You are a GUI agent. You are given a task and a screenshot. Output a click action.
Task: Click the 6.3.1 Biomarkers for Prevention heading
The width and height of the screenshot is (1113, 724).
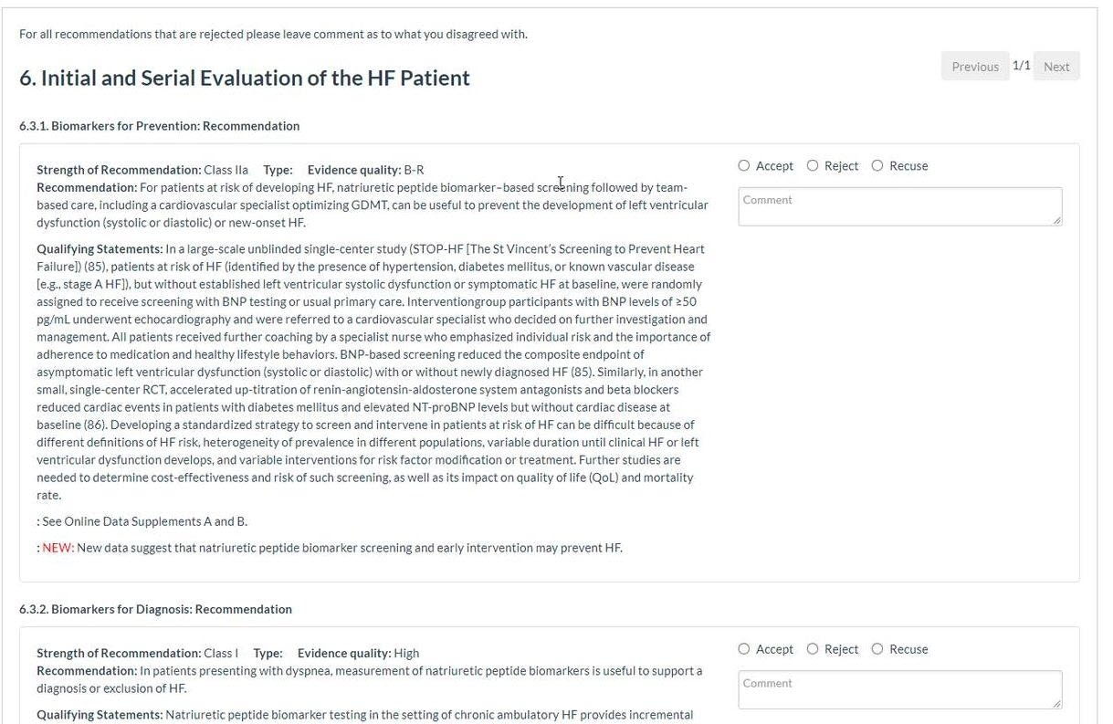(160, 126)
